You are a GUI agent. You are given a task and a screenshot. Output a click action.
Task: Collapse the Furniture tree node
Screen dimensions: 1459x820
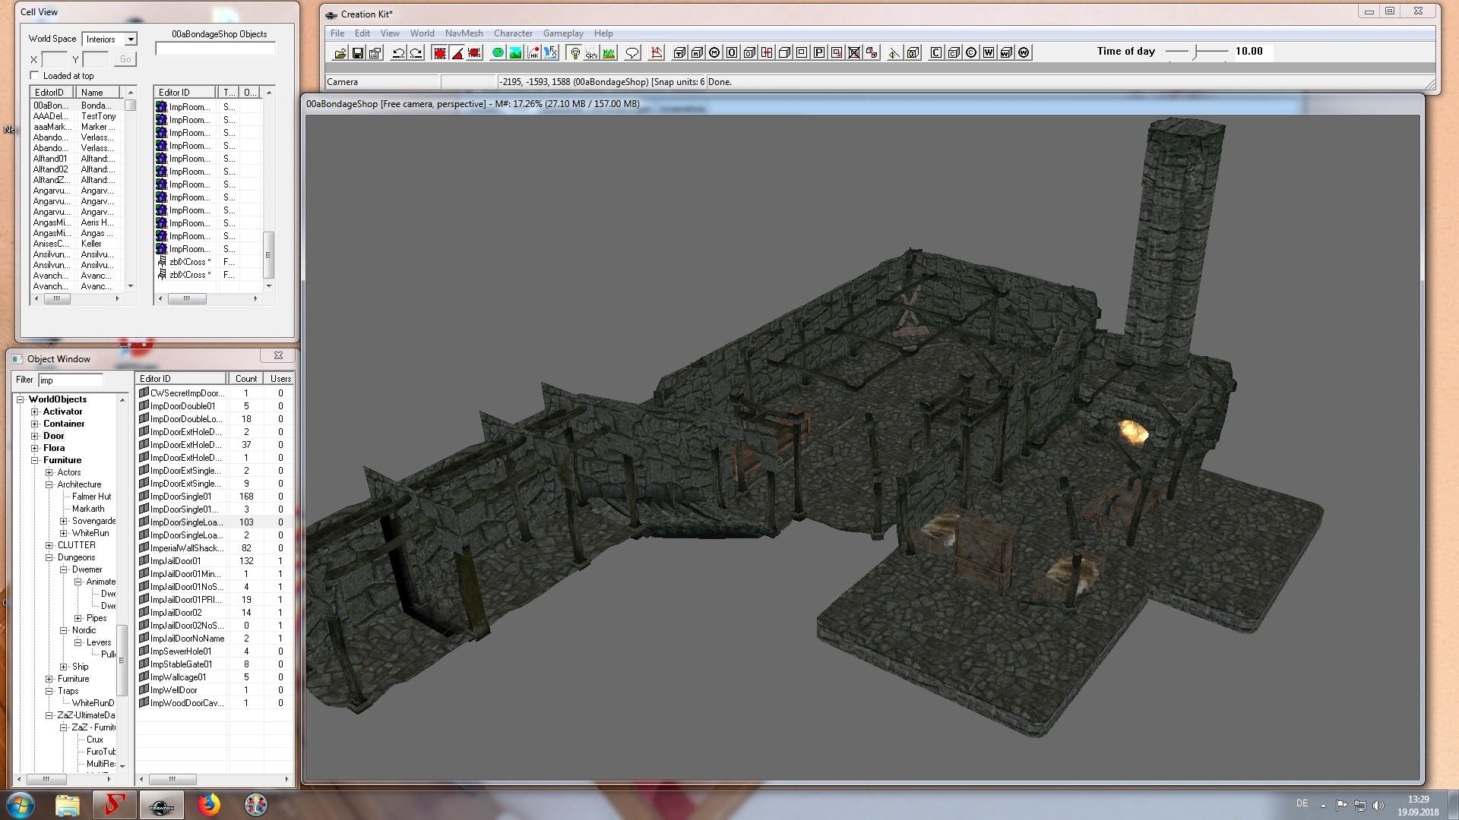(x=35, y=460)
